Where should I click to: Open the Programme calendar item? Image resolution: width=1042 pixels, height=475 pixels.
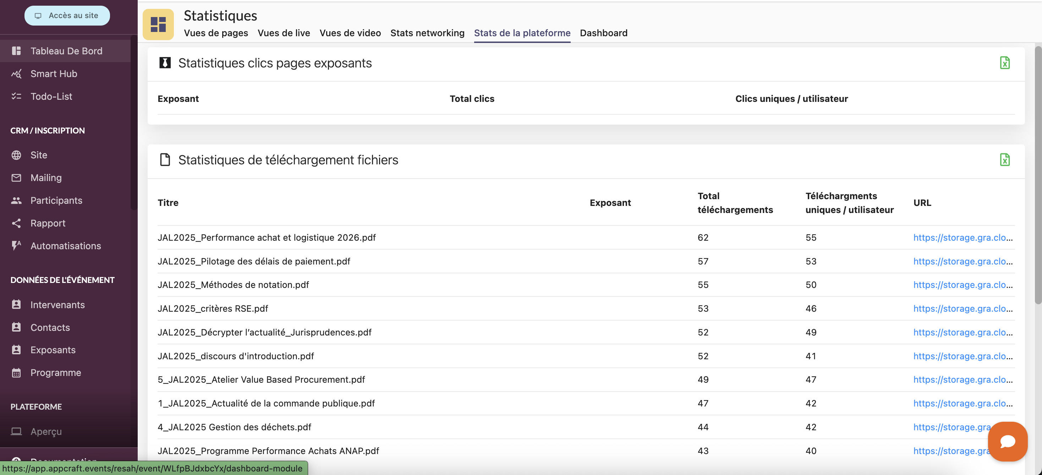click(x=55, y=373)
